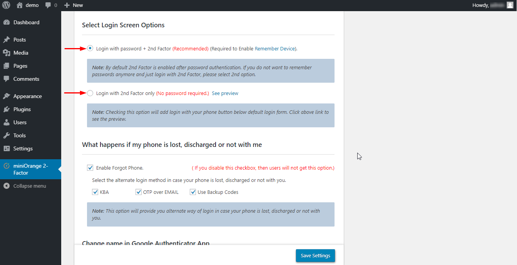
Task: Toggle Use Backup Codes checkbox
Action: [x=193, y=192]
